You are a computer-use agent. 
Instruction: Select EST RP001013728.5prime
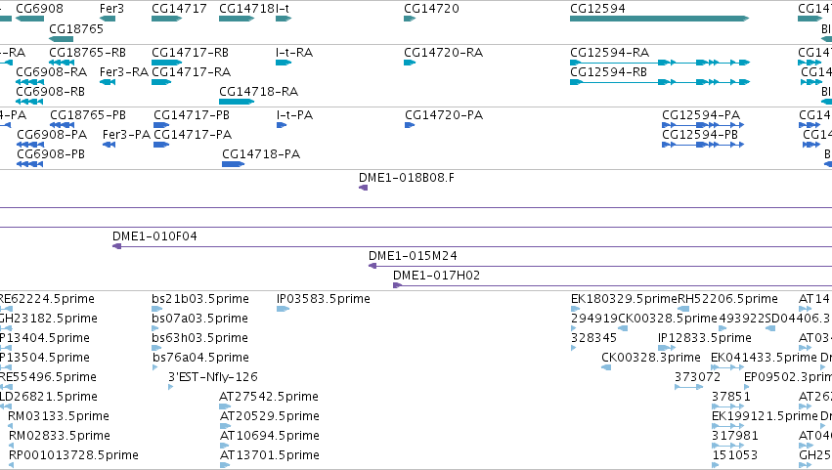(73, 455)
